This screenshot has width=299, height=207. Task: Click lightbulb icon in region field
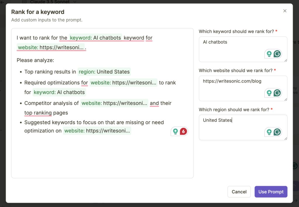(269, 132)
